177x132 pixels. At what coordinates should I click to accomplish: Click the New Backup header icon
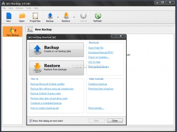[30, 29]
